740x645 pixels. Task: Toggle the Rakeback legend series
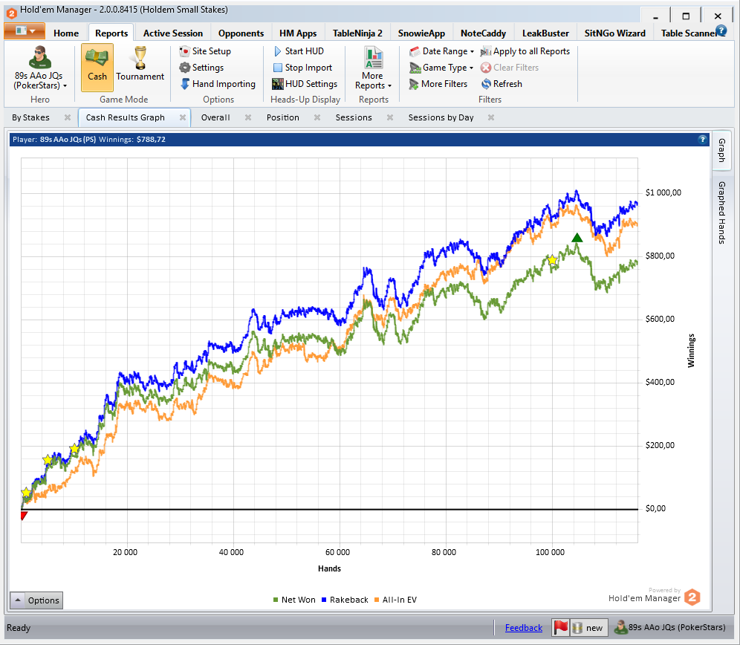pyautogui.click(x=345, y=600)
